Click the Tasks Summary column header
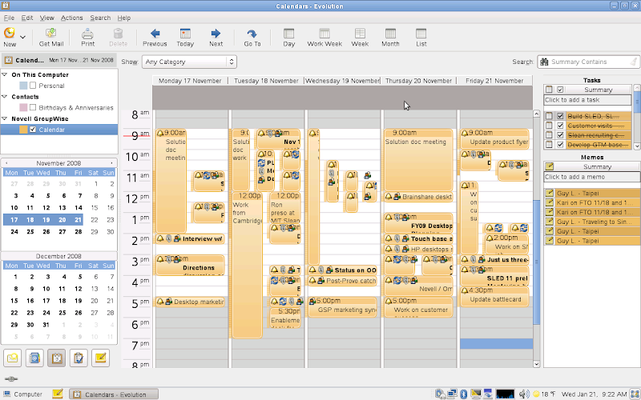Screen dimensions: 641x400 (598, 90)
